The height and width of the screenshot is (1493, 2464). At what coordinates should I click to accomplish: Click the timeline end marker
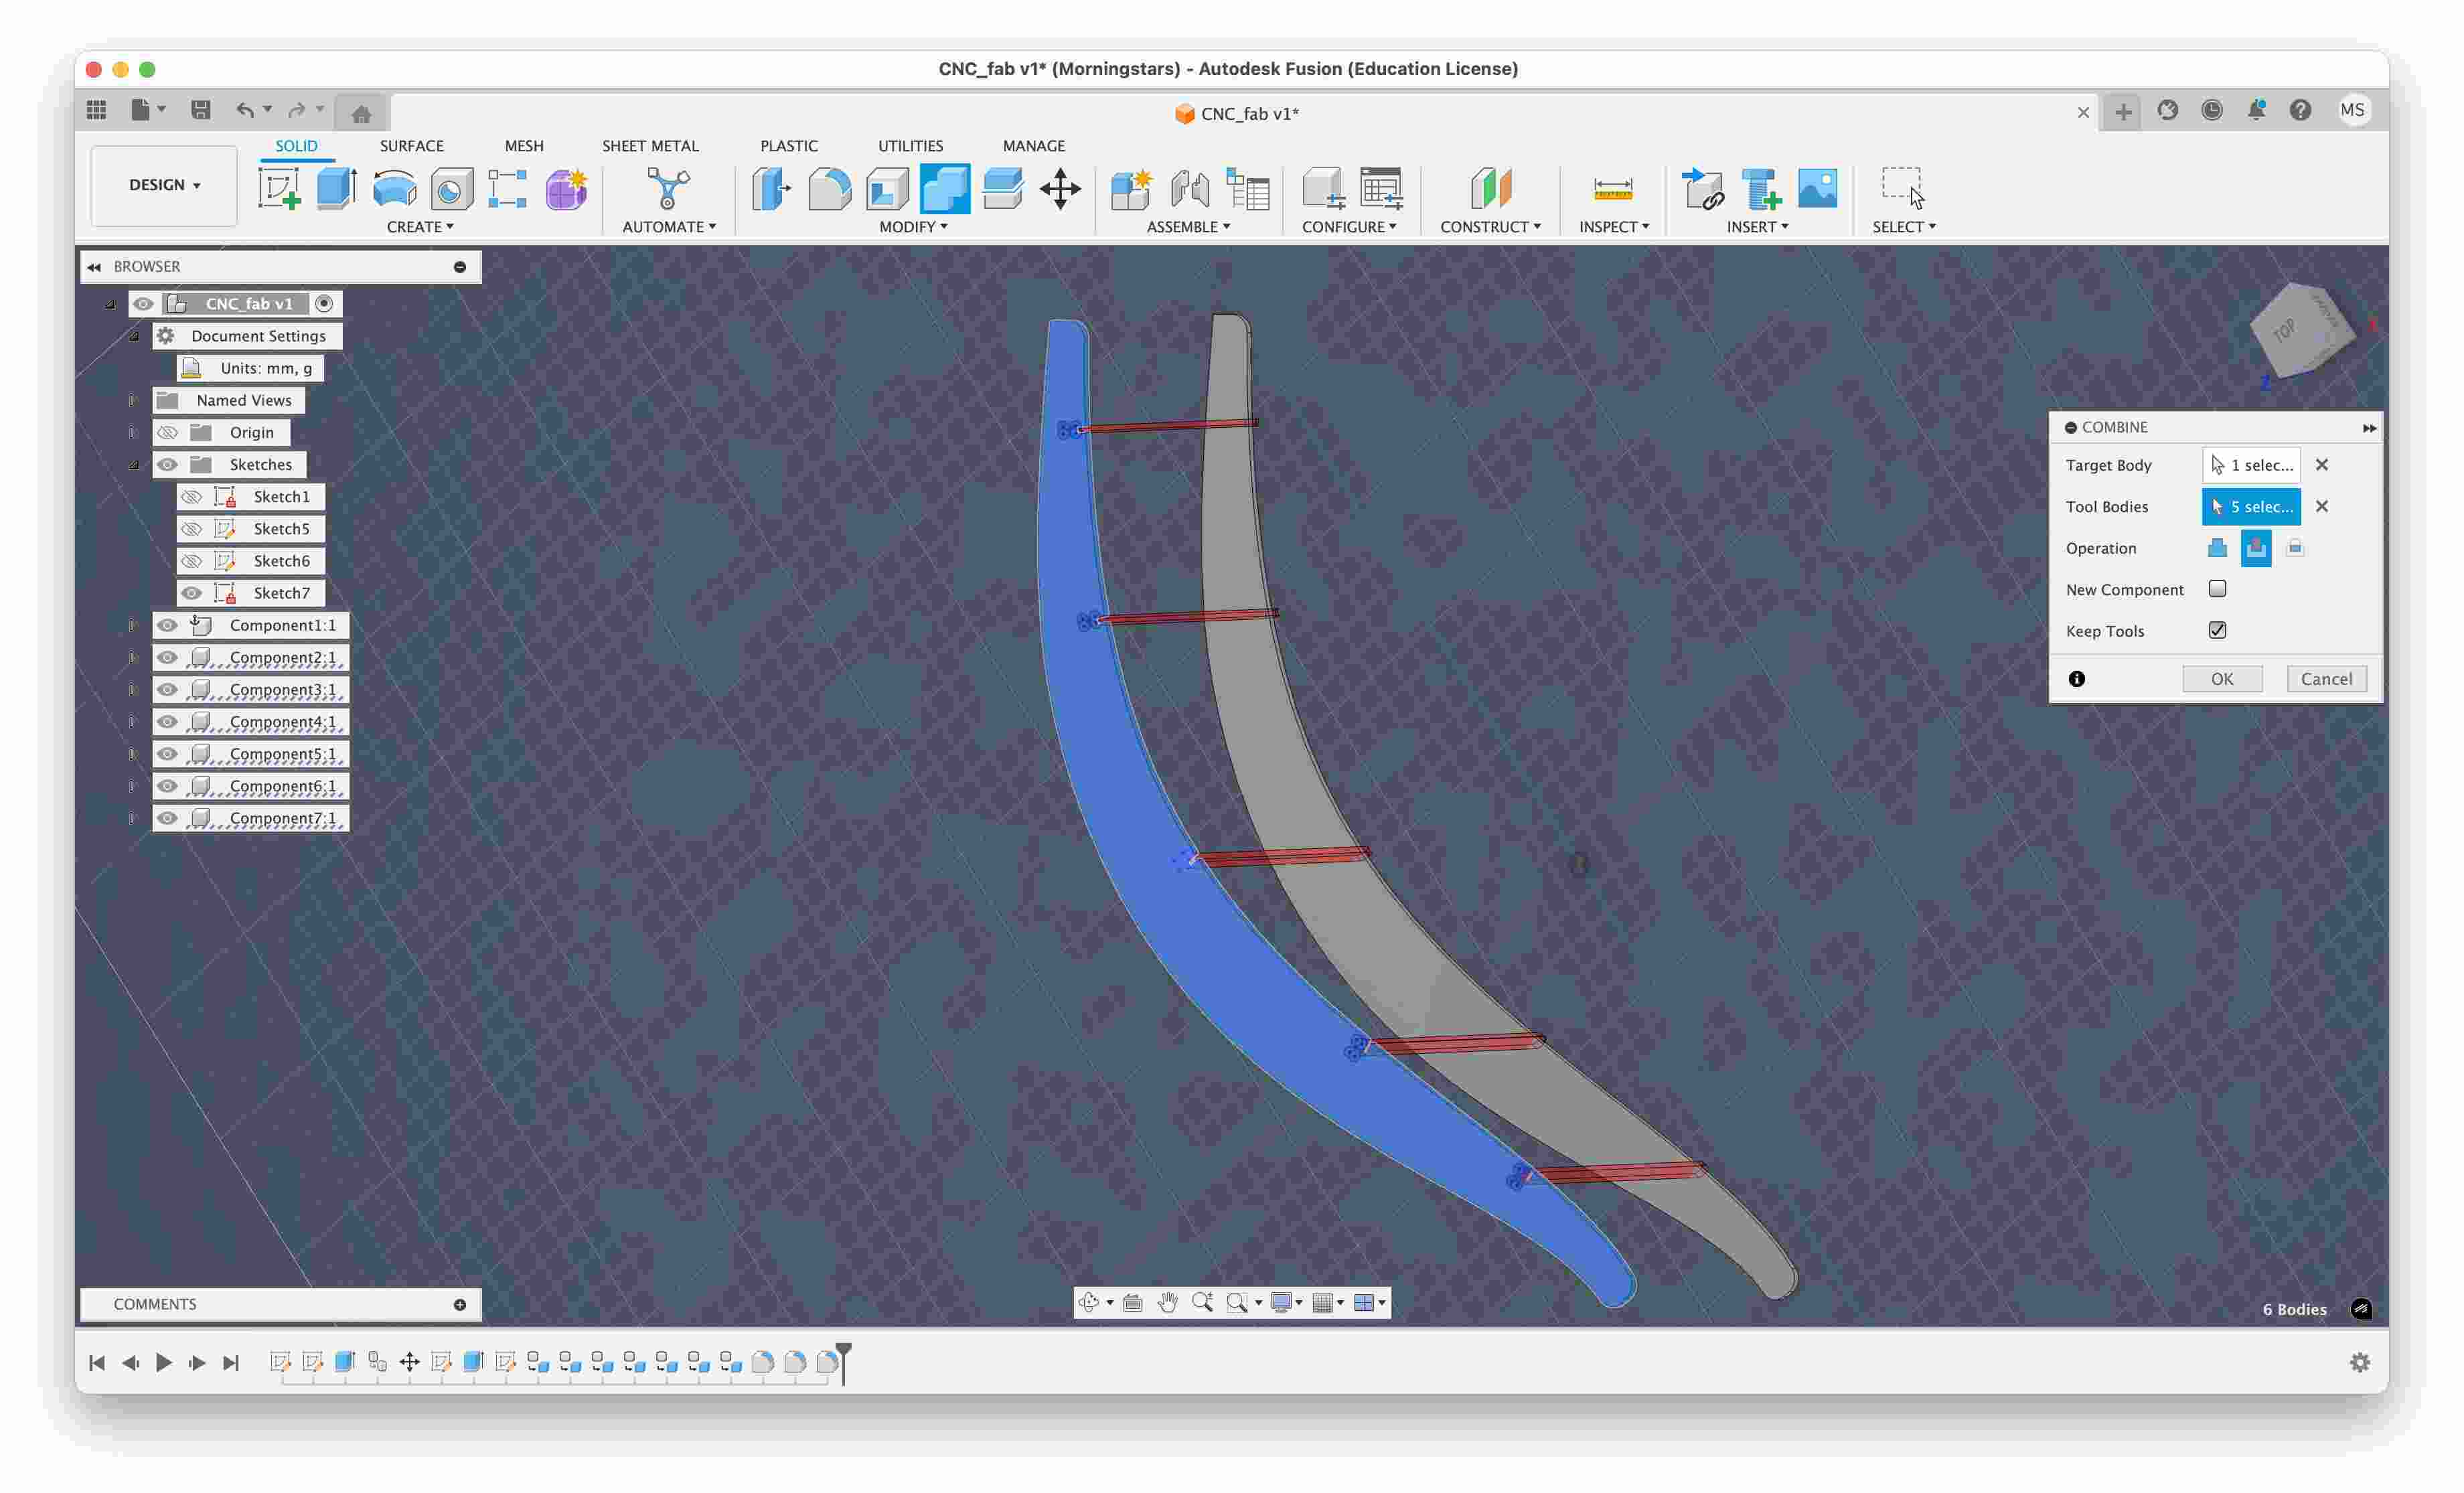click(843, 1363)
